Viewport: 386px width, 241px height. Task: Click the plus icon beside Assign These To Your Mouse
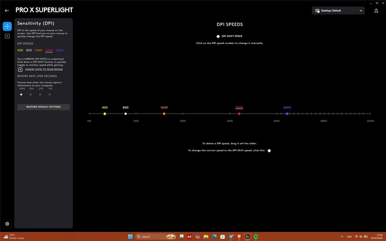coord(20,69)
